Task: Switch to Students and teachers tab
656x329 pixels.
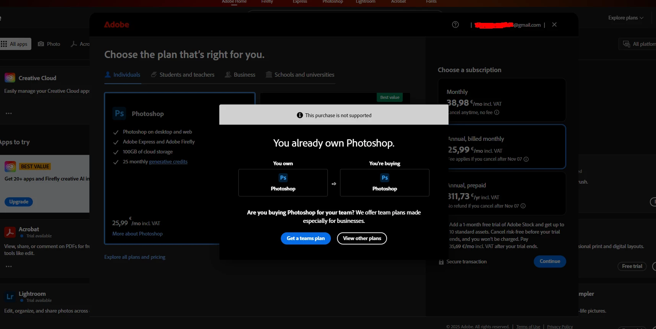Action: [183, 75]
